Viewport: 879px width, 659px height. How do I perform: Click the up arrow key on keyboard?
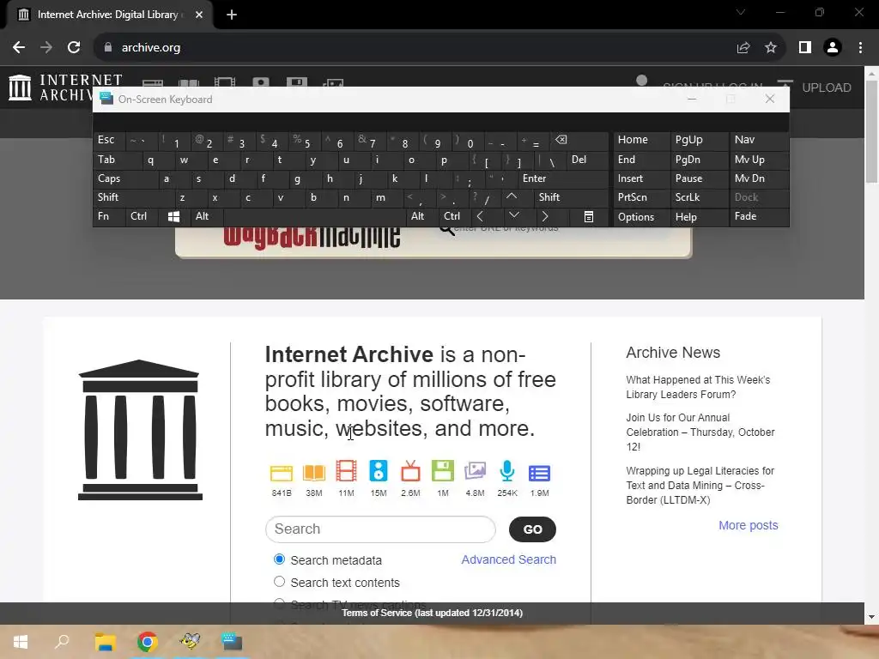(512, 197)
